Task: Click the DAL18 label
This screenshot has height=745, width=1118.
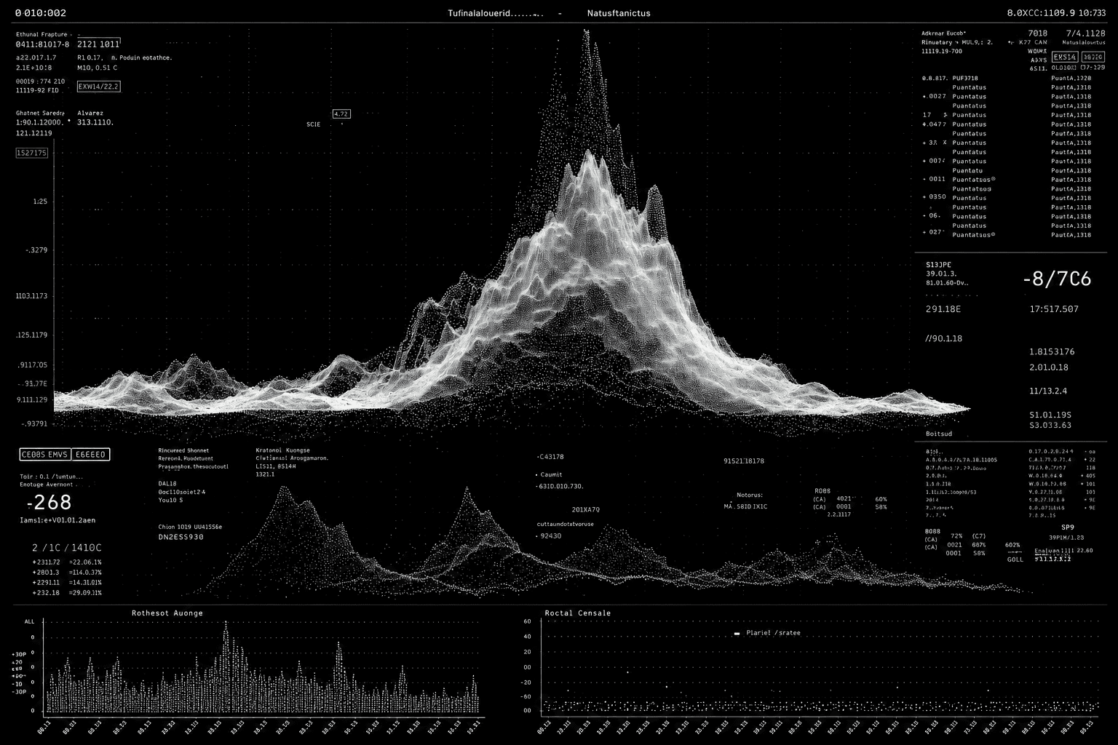Action: (167, 483)
